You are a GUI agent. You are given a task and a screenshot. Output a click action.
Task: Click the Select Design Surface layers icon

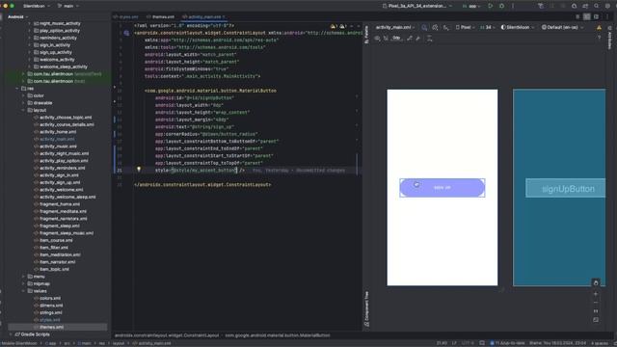point(424,28)
